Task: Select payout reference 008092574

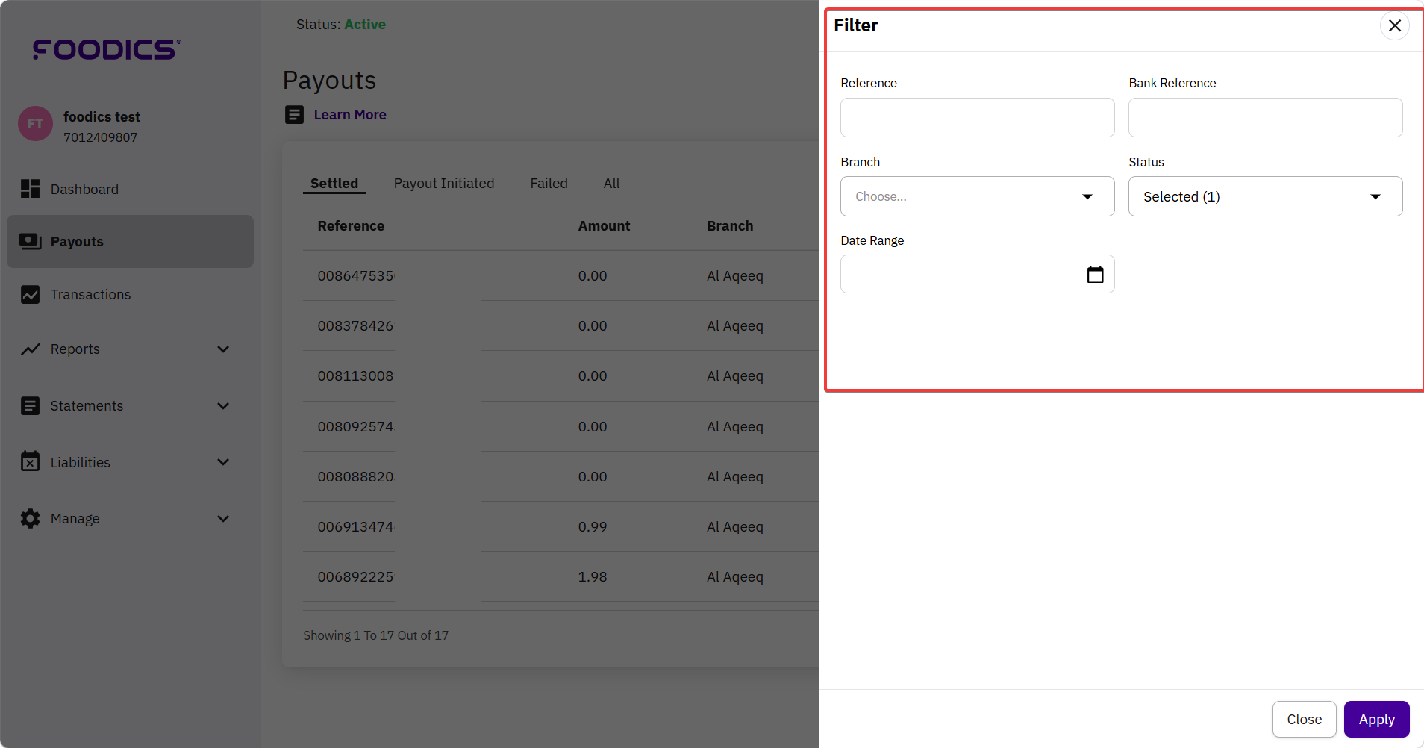Action: tap(355, 426)
